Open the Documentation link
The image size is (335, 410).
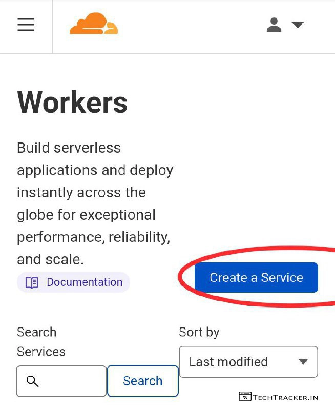[84, 282]
